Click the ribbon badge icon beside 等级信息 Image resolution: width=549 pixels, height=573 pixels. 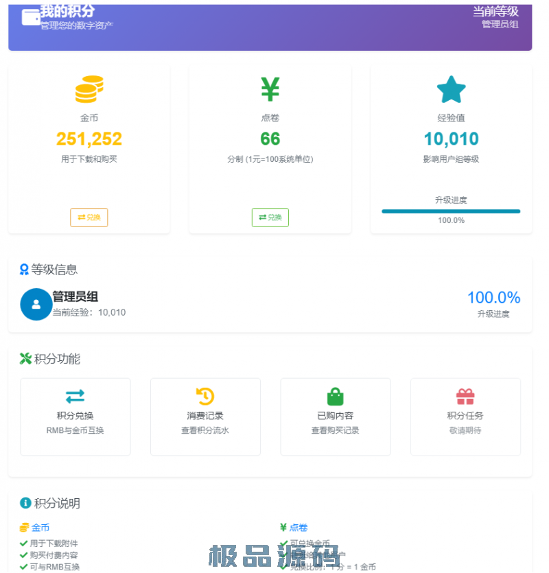tap(25, 270)
